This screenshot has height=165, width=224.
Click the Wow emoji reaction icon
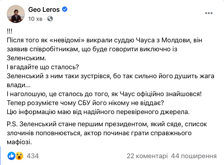coord(19,156)
